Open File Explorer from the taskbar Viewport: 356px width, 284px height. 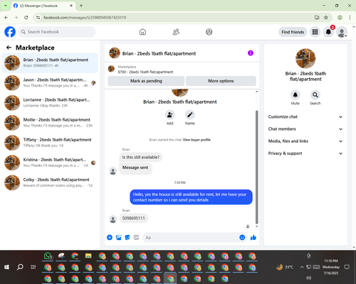(88, 256)
